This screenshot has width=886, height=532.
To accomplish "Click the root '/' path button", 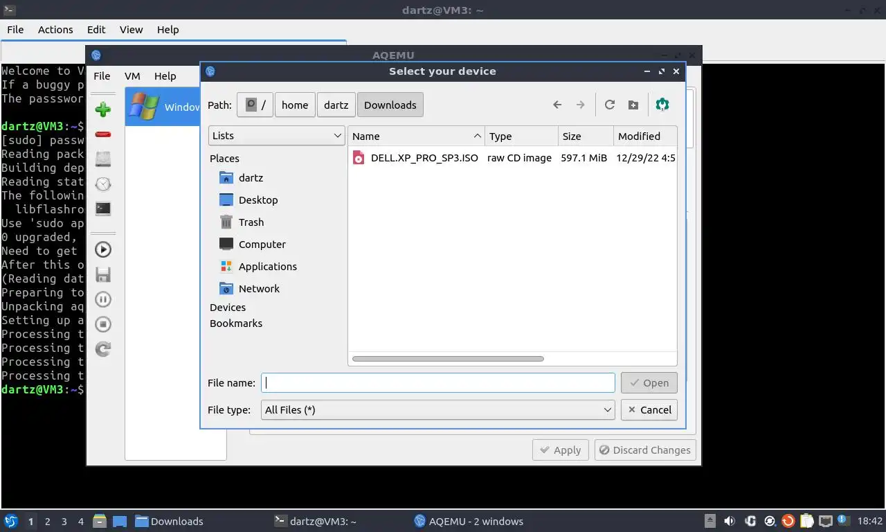I will tap(255, 105).
